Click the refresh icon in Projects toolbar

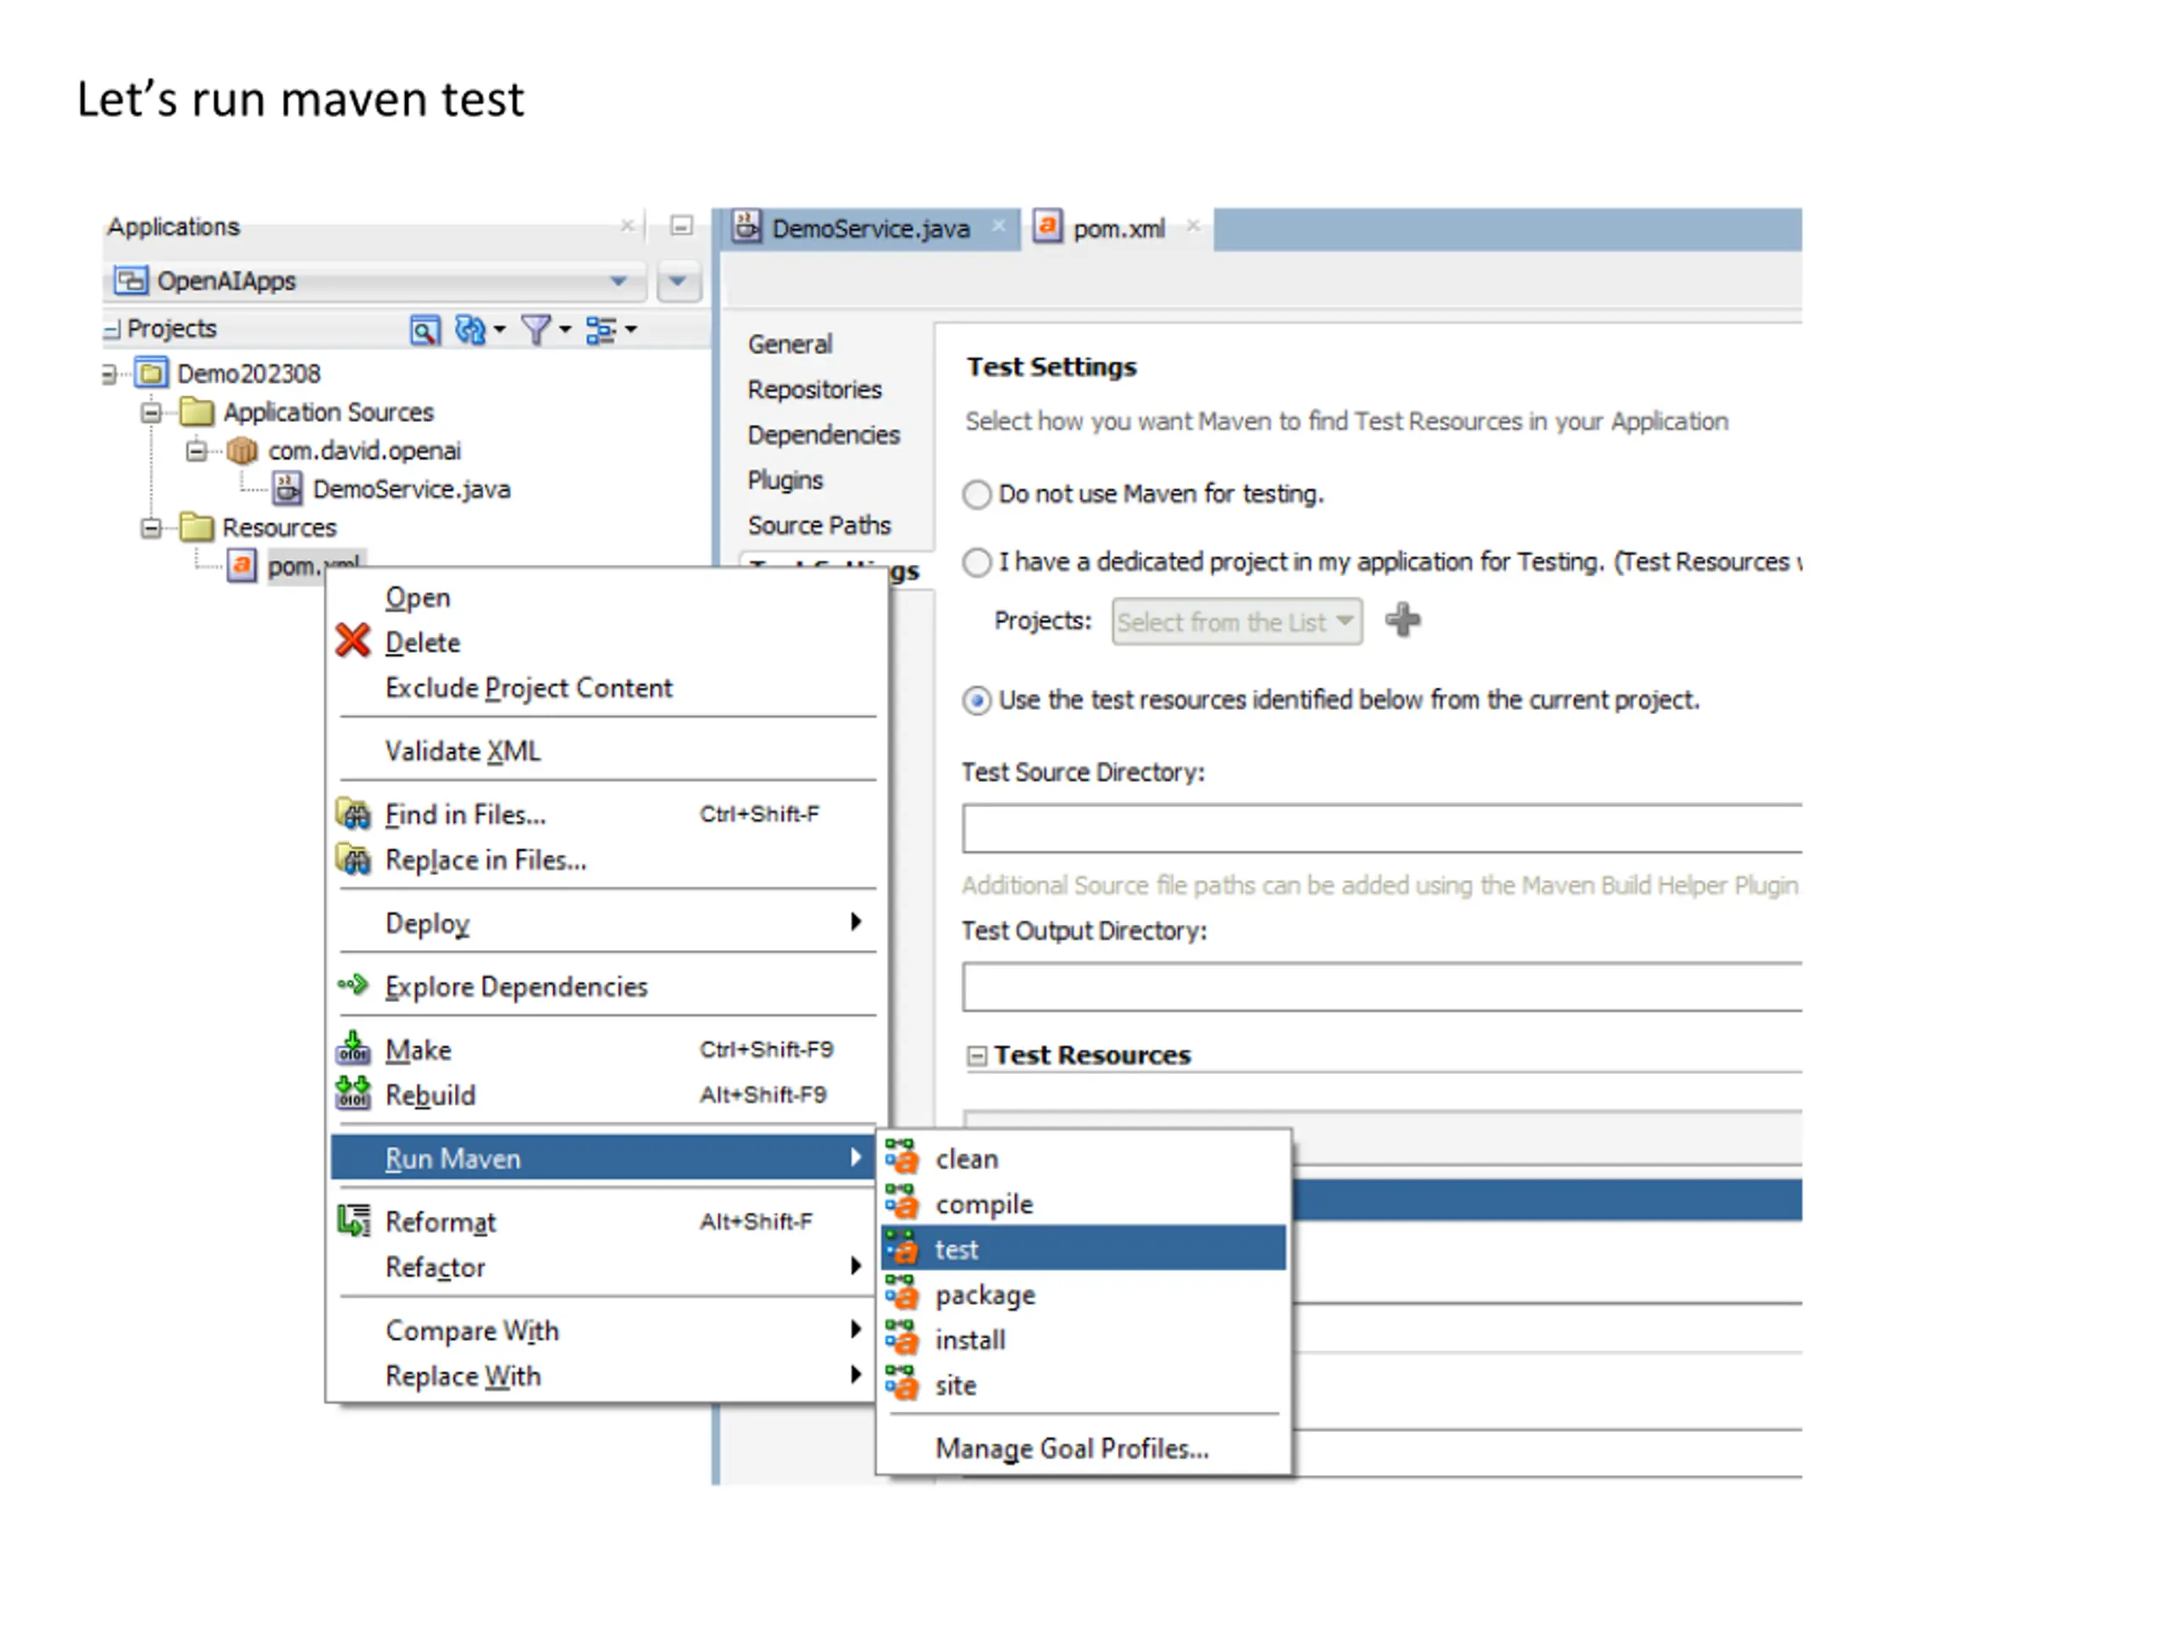coord(471,330)
